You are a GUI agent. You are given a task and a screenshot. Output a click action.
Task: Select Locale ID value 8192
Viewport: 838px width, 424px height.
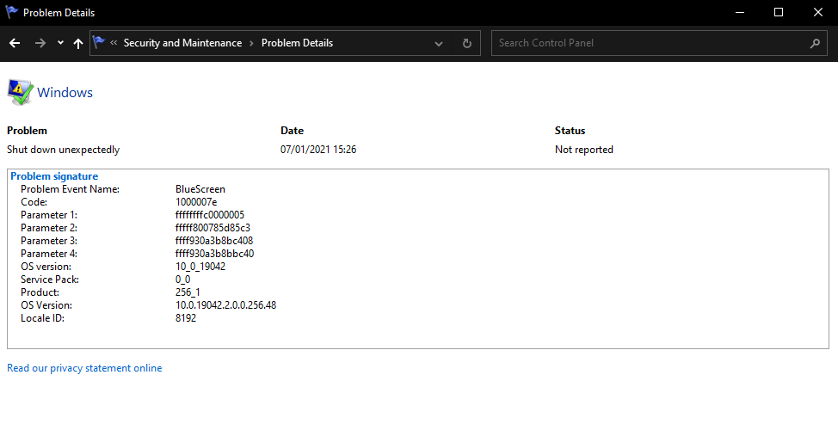pos(186,317)
